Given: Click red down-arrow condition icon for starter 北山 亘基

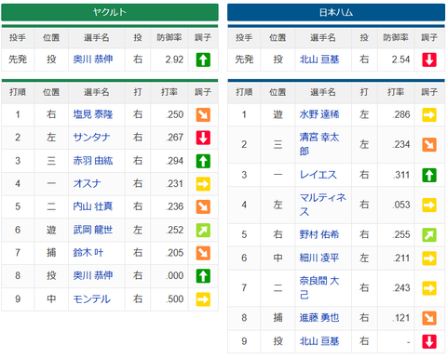Looking at the screenshot, I should (429, 60).
